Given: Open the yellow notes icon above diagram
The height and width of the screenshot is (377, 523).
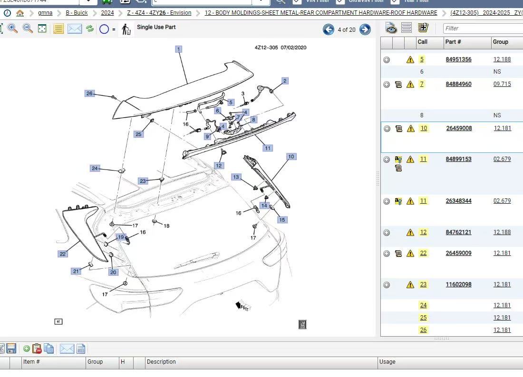Looking at the screenshot, I should [x=58, y=29].
